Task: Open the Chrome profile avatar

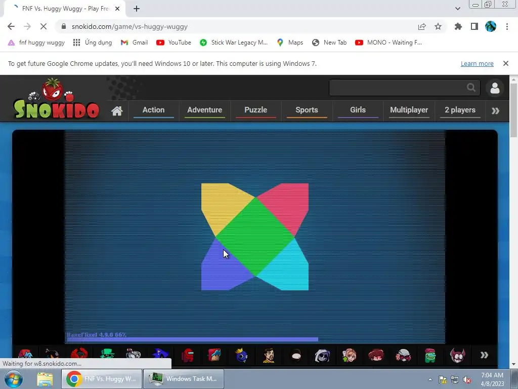Action: [491, 26]
